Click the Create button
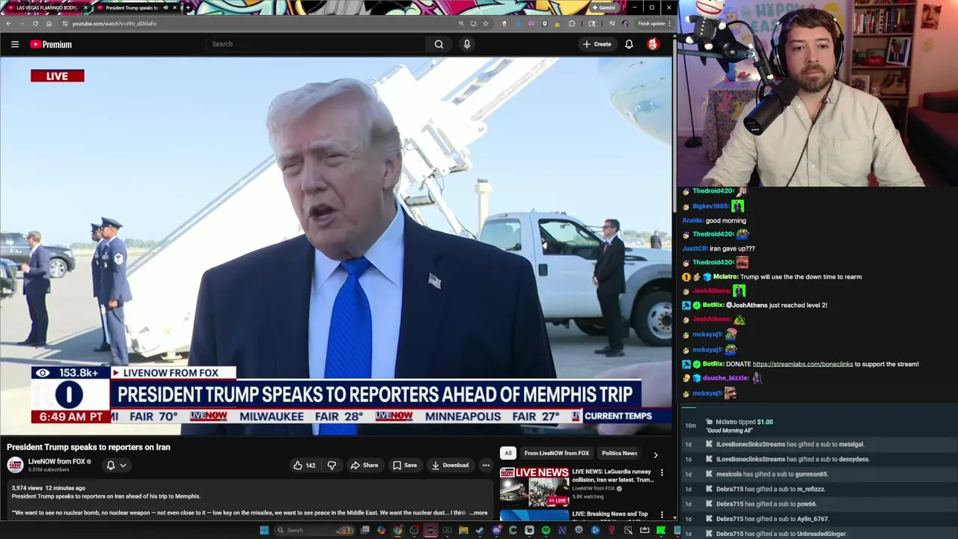 tap(597, 44)
